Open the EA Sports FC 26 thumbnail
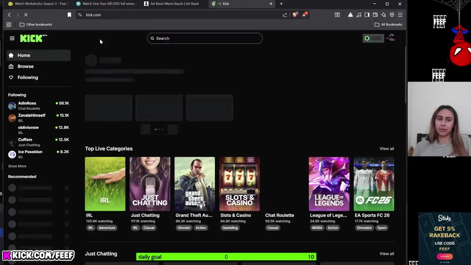 point(374,184)
